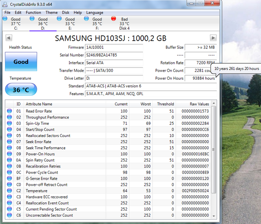Screen dimensions: 261x224
Task: Open the Edit menu
Action: pyautogui.click(x=18, y=13)
